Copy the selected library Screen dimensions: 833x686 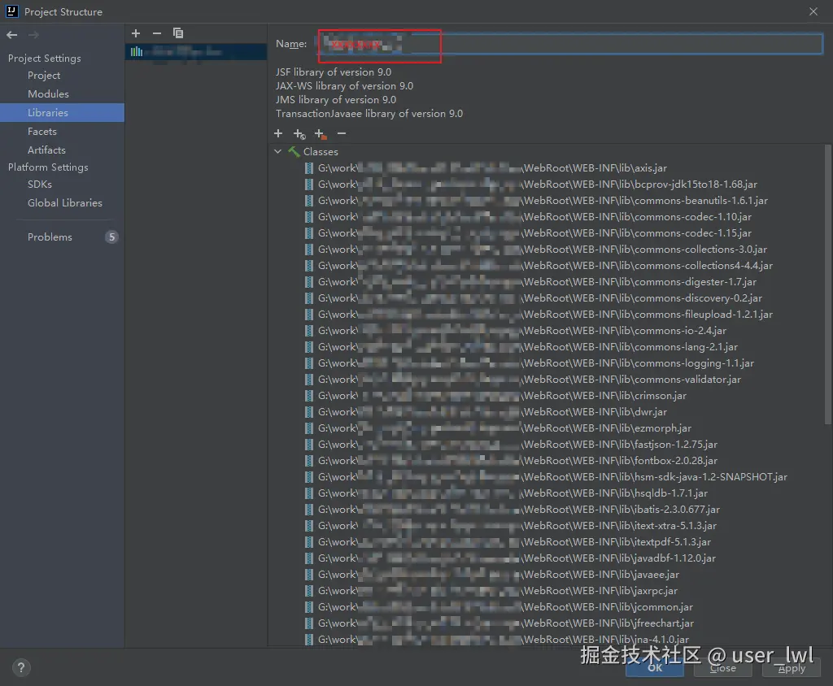click(x=178, y=33)
